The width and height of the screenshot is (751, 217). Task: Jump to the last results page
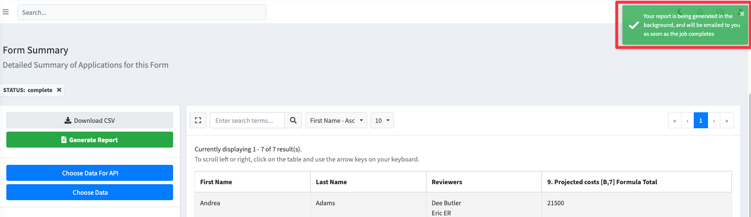(x=727, y=121)
